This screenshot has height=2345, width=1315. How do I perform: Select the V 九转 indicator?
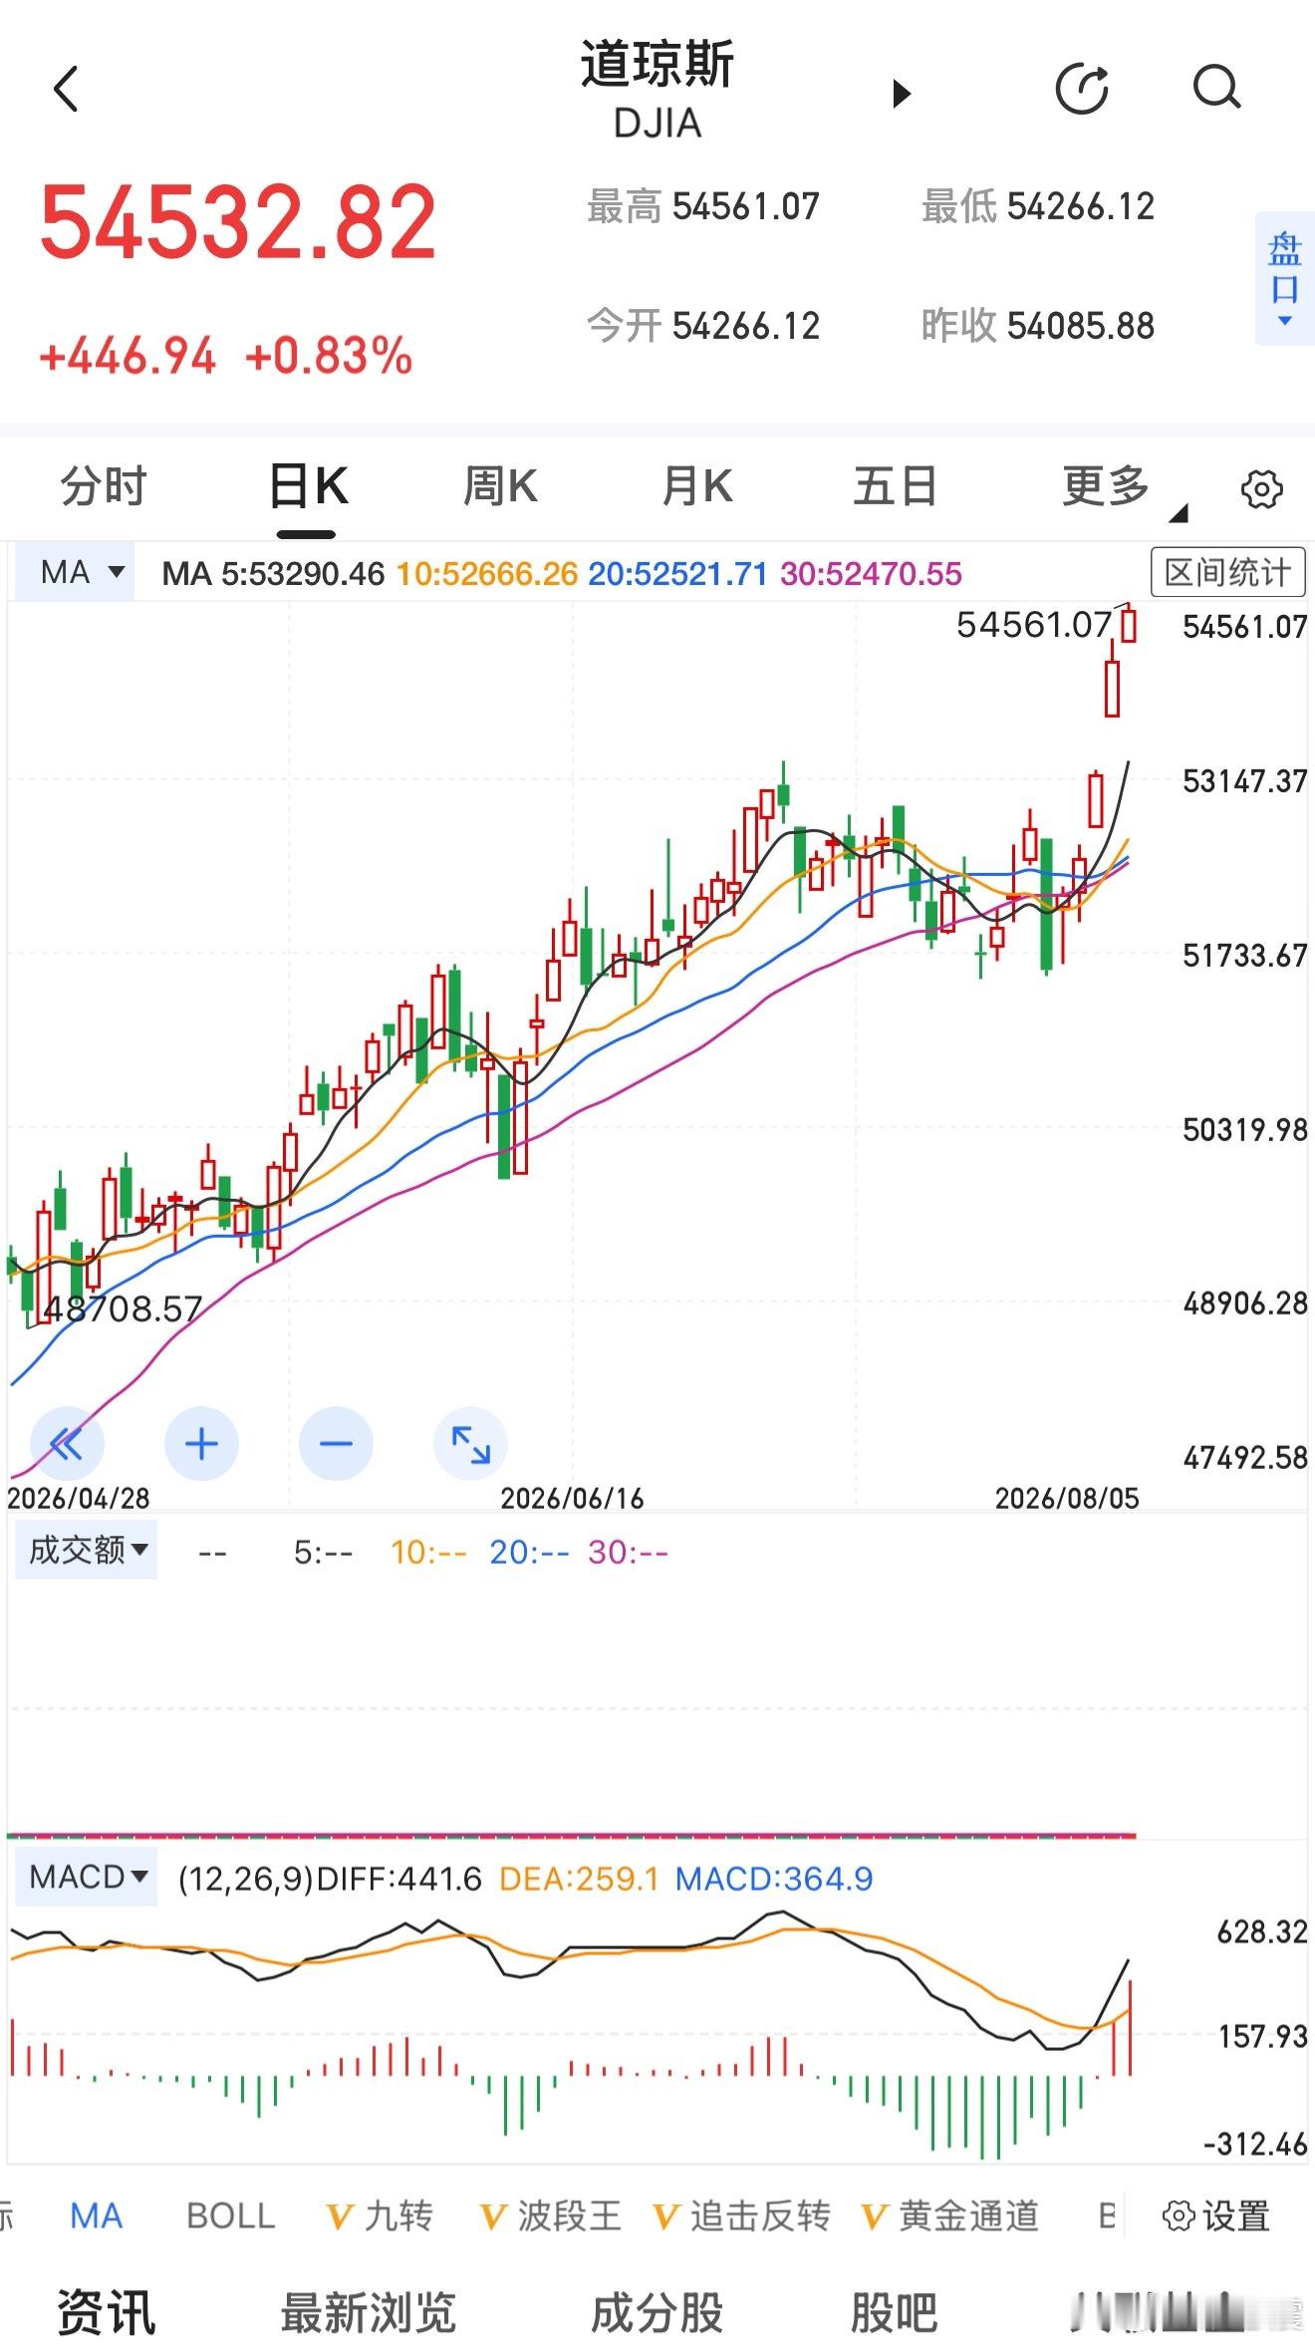pos(380,2215)
